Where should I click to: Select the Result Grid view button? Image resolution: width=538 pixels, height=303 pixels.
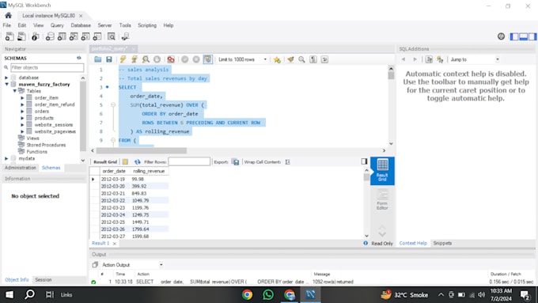coord(382,171)
